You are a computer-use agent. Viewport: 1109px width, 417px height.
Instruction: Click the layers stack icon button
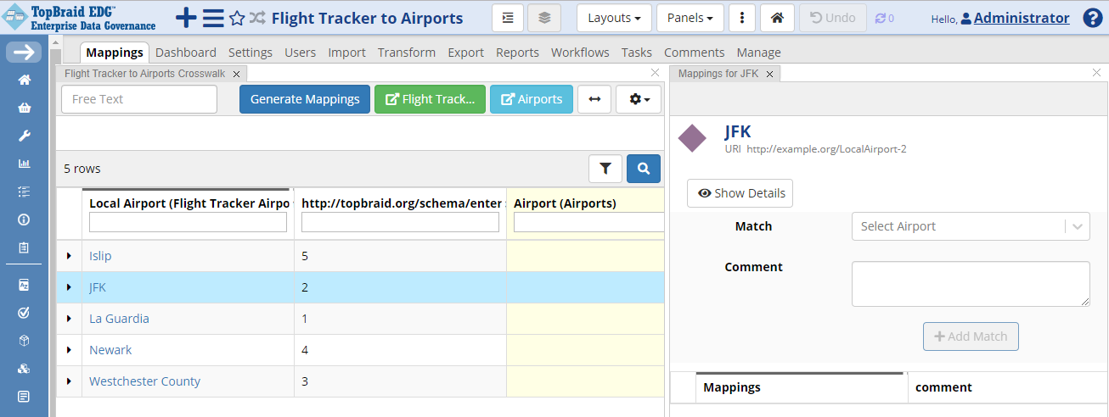point(544,18)
